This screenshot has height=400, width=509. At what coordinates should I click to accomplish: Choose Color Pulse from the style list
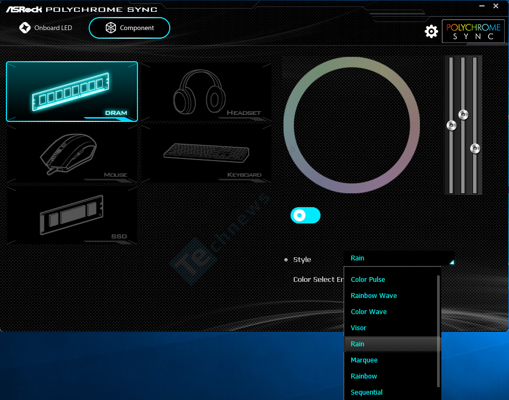point(391,280)
